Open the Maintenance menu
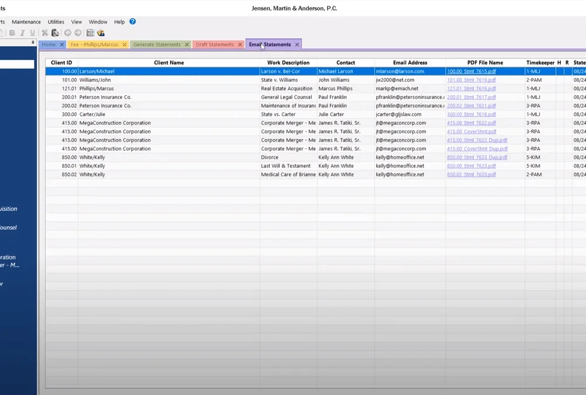Viewport: 586px width, 395px height. (x=26, y=22)
